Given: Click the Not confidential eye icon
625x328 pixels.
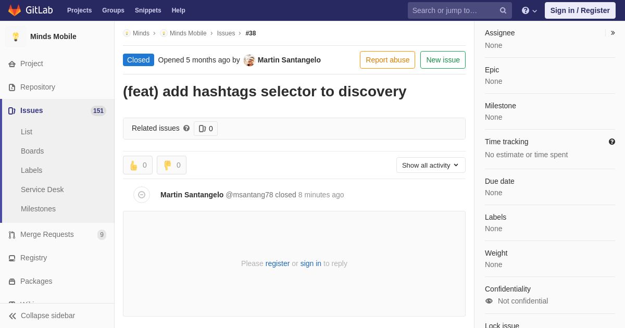Looking at the screenshot, I should click(x=489, y=301).
